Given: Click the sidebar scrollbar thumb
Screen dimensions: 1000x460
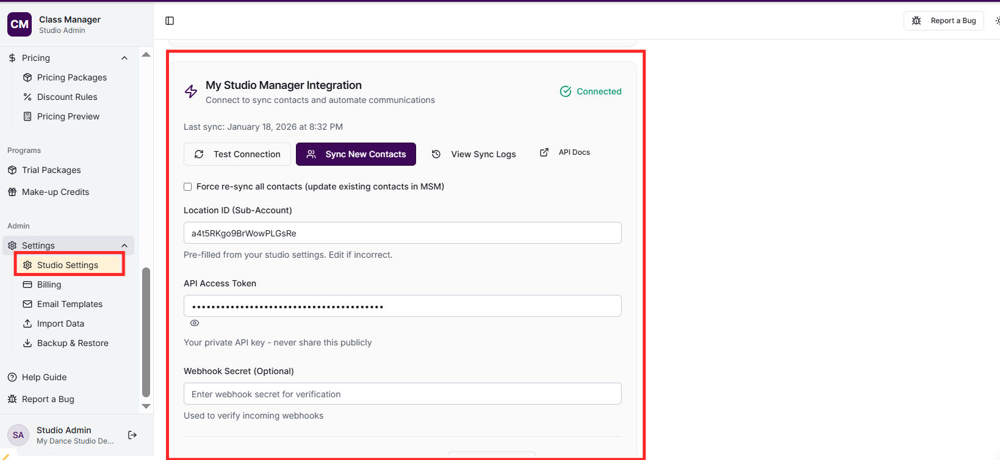Looking at the screenshot, I should 146,332.
